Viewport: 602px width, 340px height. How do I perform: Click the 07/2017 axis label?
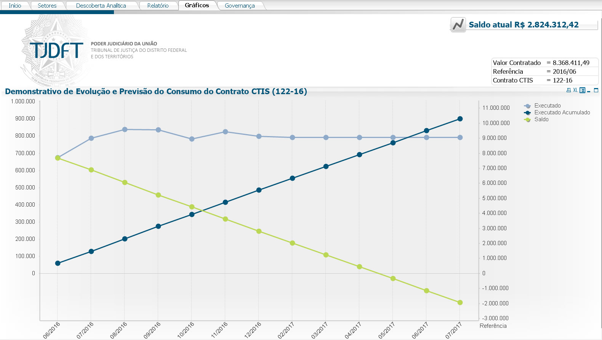pos(454,330)
